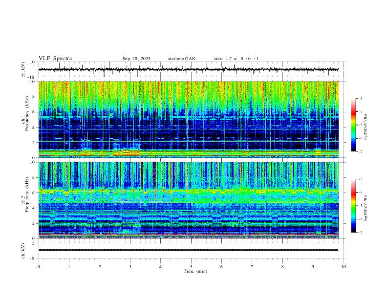The height and width of the screenshot is (299, 387).
Task: Click time axis tick label "1"
Action: 69,267
